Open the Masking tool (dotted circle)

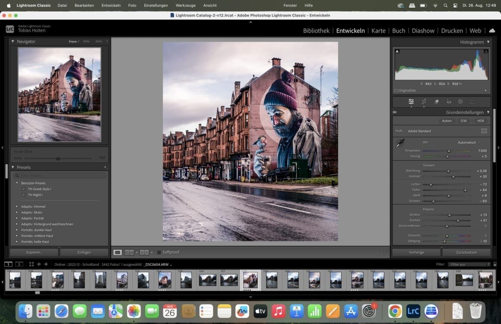click(460, 102)
